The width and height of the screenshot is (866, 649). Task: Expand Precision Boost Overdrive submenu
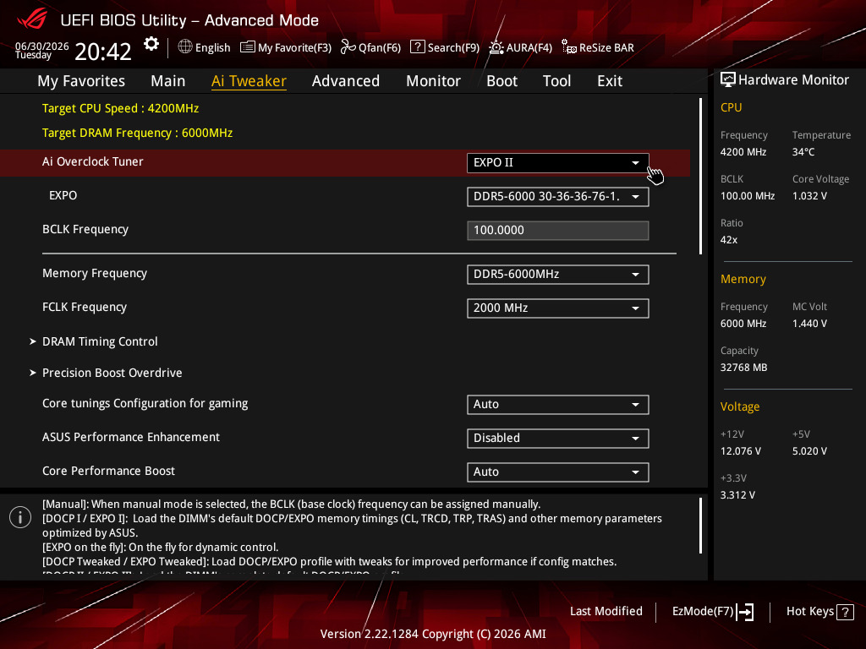click(x=112, y=373)
